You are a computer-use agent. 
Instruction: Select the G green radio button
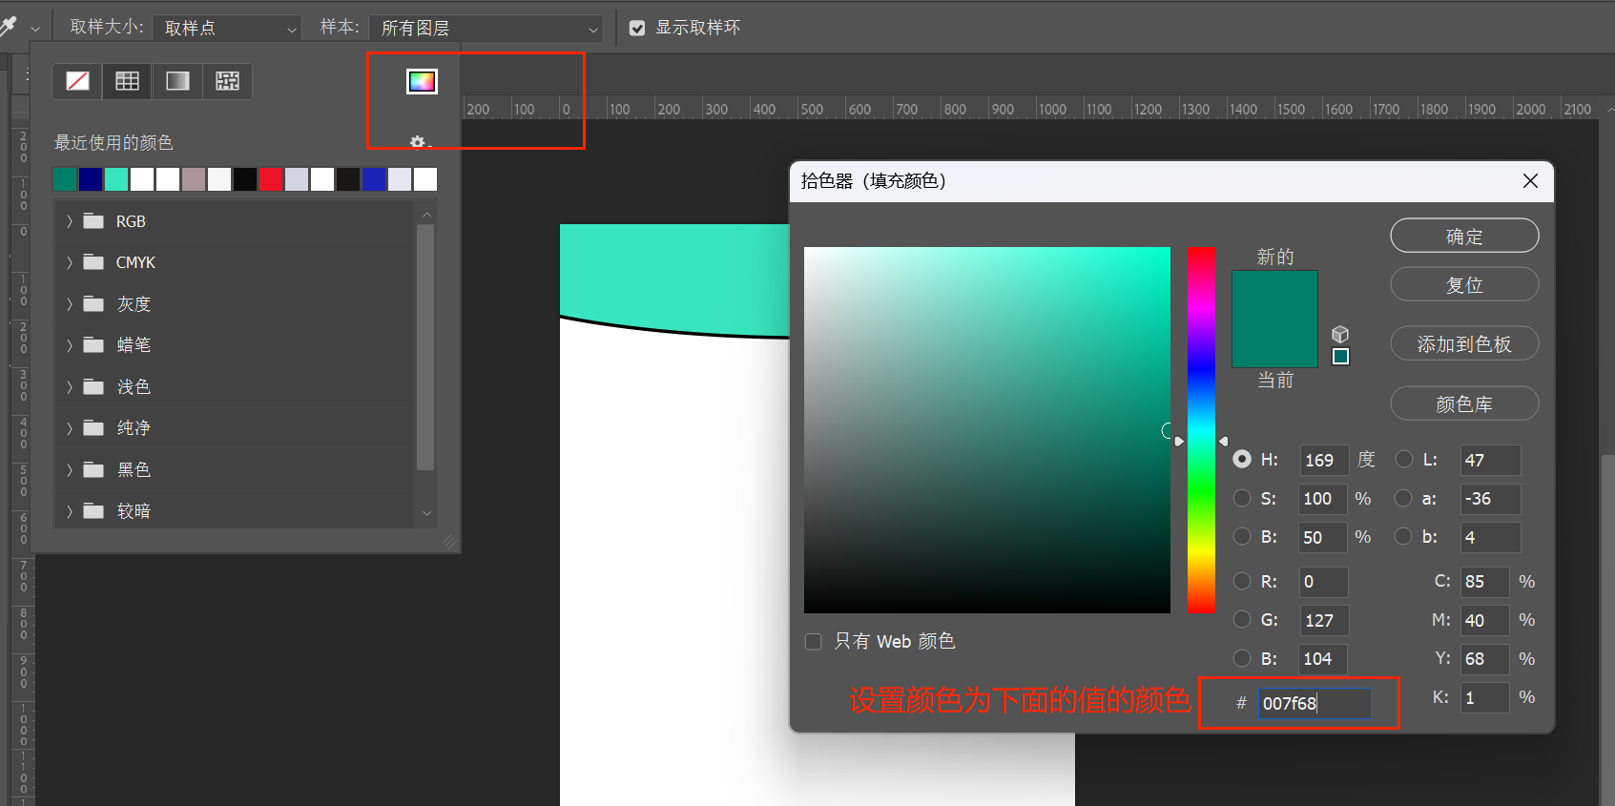(1242, 619)
